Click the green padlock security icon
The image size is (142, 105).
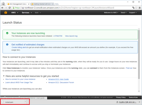[14, 8]
